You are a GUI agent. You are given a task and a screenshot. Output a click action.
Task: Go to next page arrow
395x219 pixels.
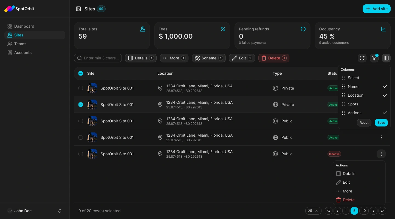[x=374, y=211]
